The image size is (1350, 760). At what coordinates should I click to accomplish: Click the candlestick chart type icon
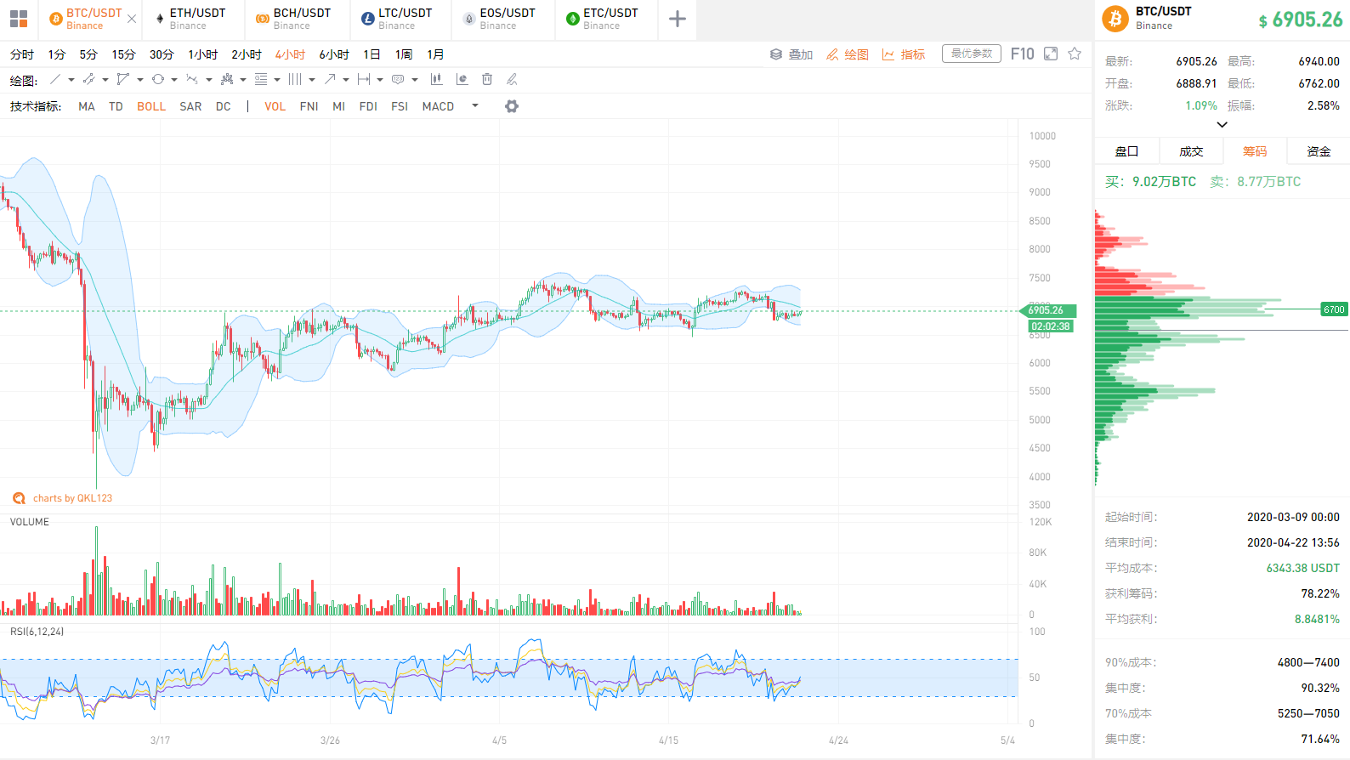pos(436,79)
